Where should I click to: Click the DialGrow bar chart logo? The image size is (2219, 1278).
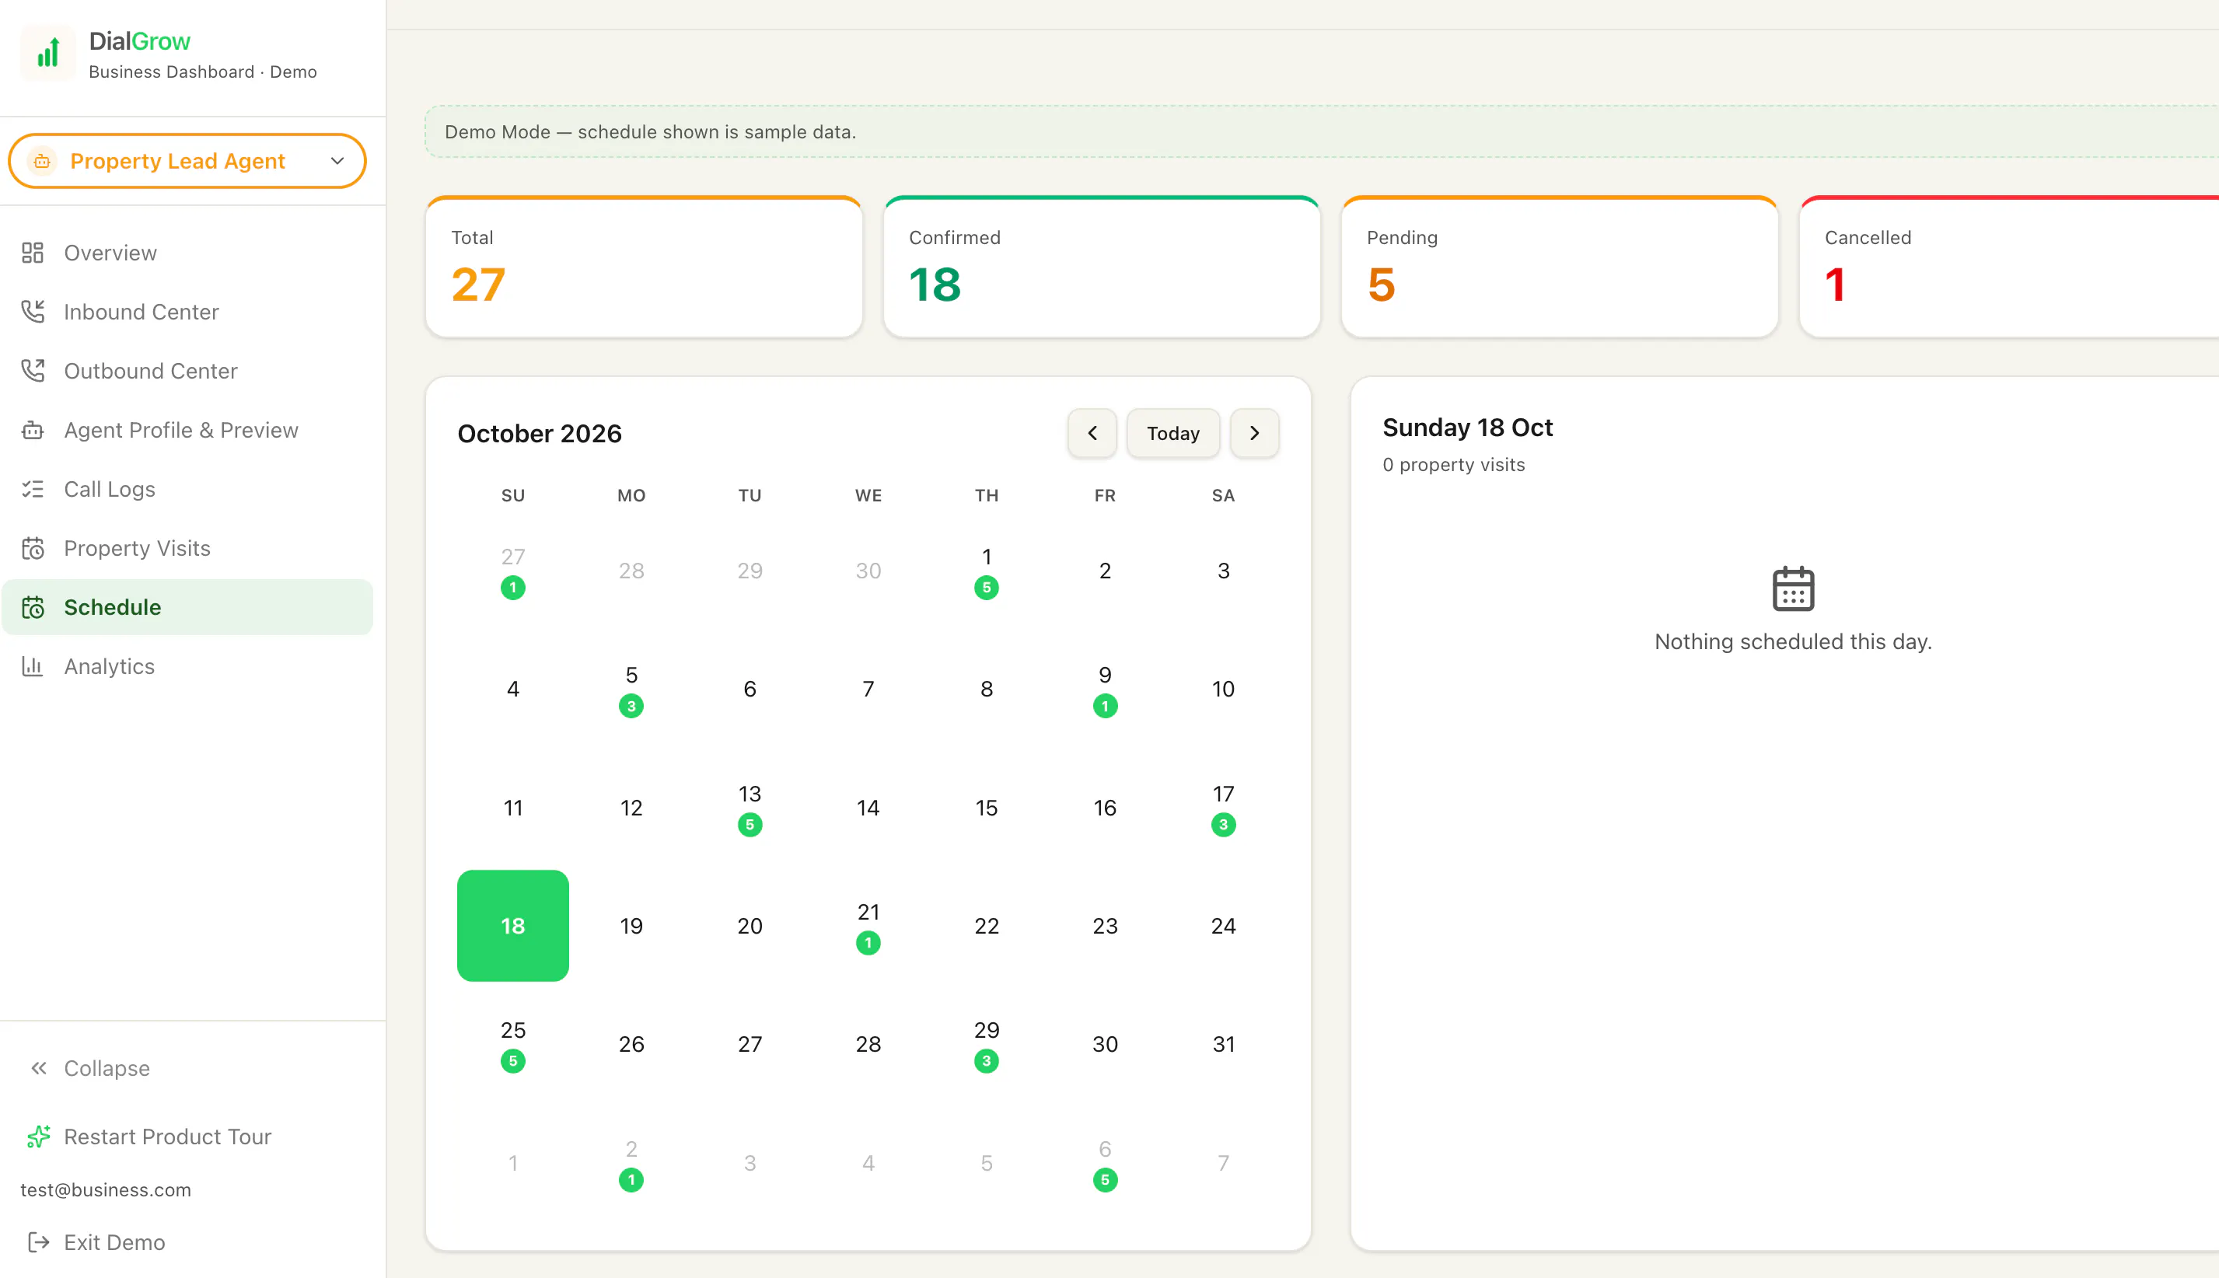(48, 54)
